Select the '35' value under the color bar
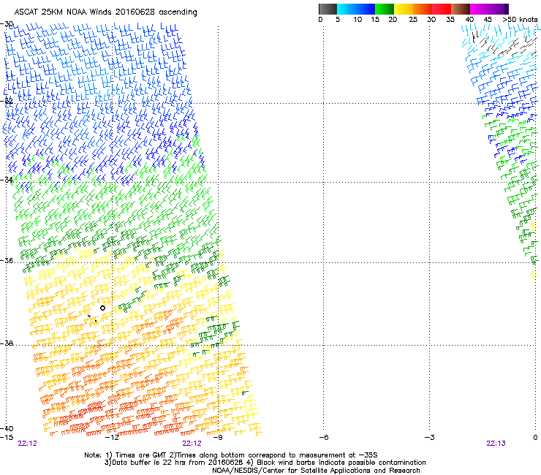The image size is (541, 475). tap(450, 20)
